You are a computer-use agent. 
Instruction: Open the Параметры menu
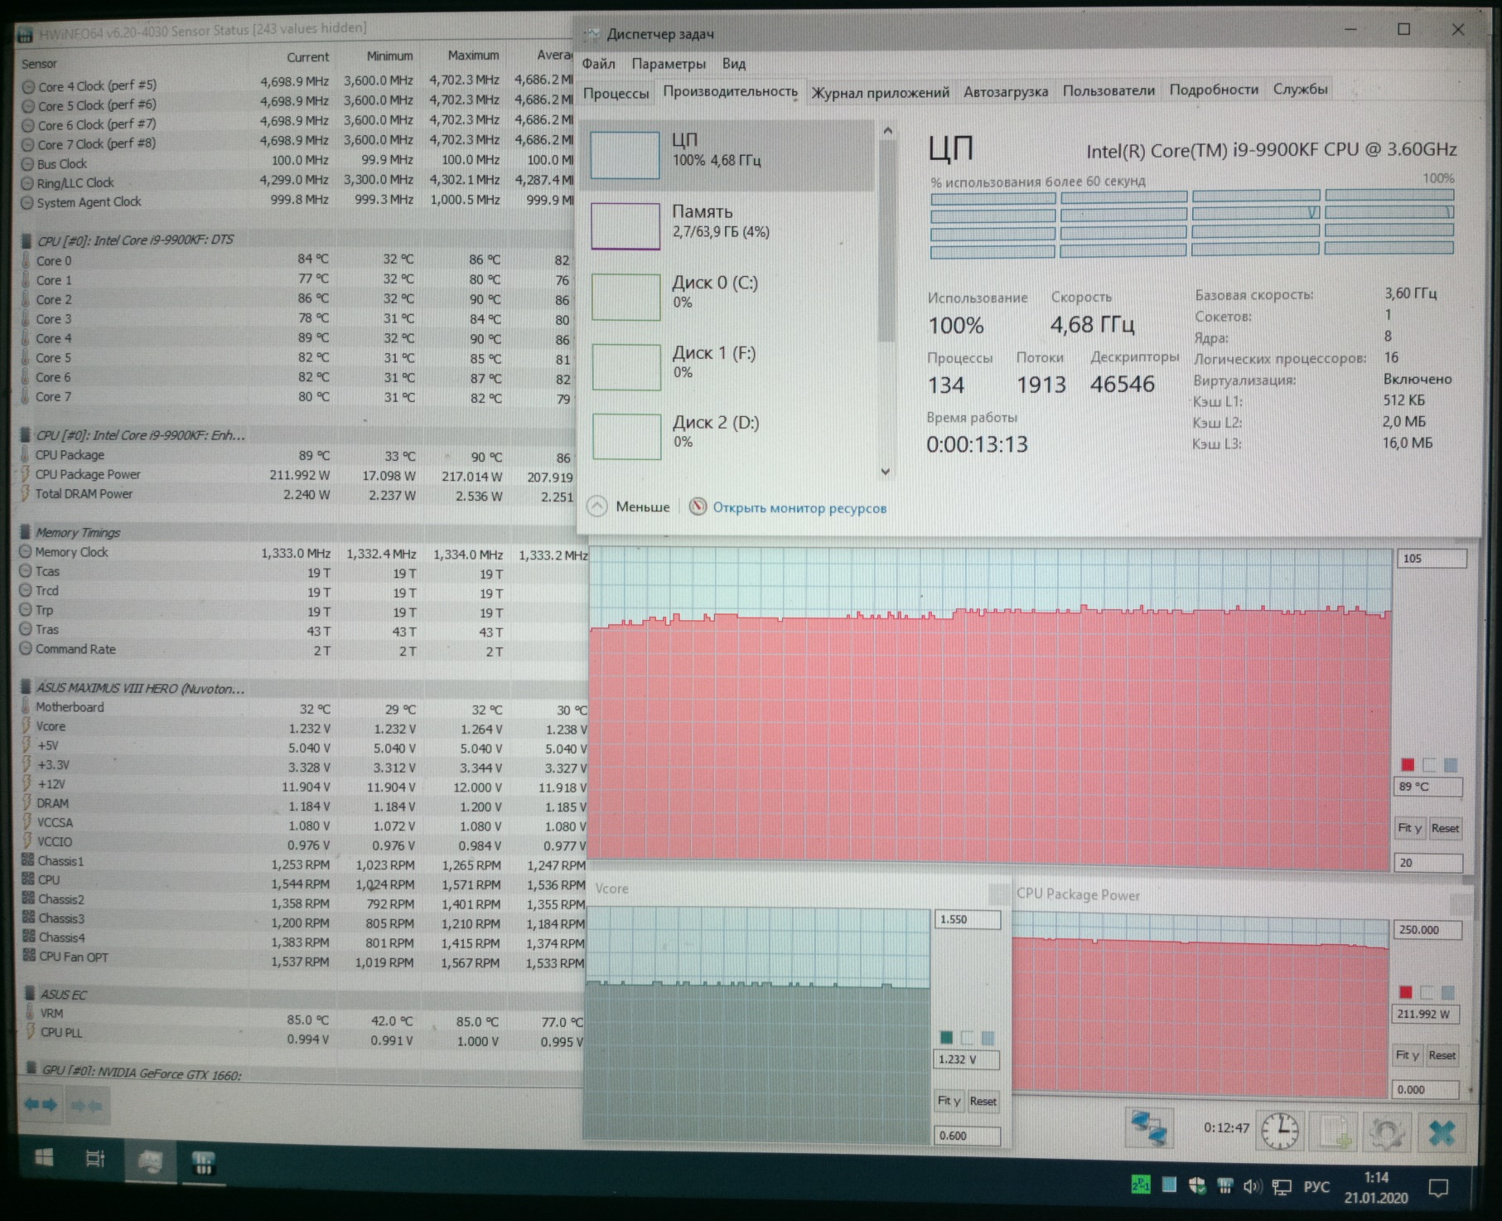[x=669, y=64]
